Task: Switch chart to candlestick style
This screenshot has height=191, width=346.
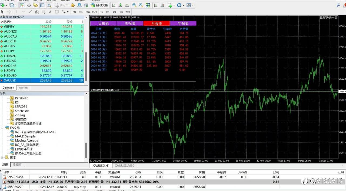Action: (x=120, y=5)
